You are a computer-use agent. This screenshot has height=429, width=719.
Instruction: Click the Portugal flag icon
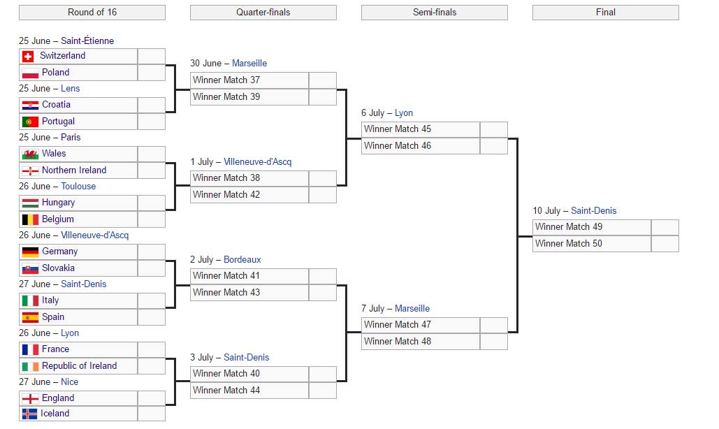30,122
